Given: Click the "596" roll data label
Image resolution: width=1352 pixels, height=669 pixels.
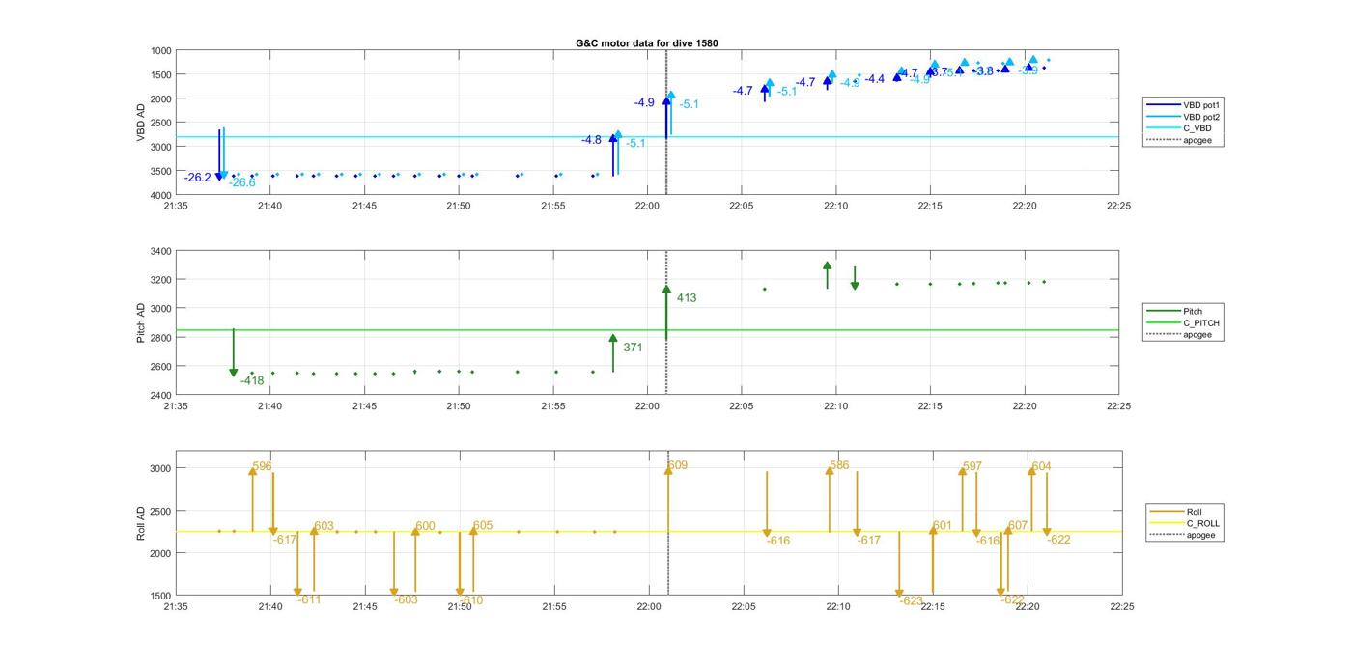Looking at the screenshot, I should click(x=262, y=466).
